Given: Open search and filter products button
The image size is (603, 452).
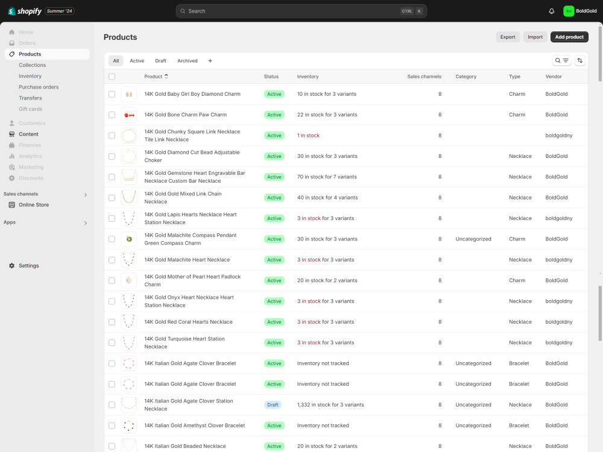Looking at the screenshot, I should 561,60.
